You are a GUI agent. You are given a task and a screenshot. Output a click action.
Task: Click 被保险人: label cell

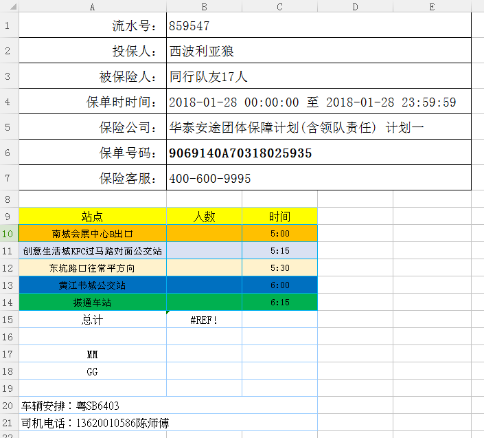point(93,76)
